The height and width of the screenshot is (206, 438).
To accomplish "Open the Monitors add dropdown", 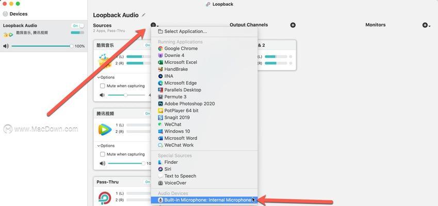I will 426,25.
